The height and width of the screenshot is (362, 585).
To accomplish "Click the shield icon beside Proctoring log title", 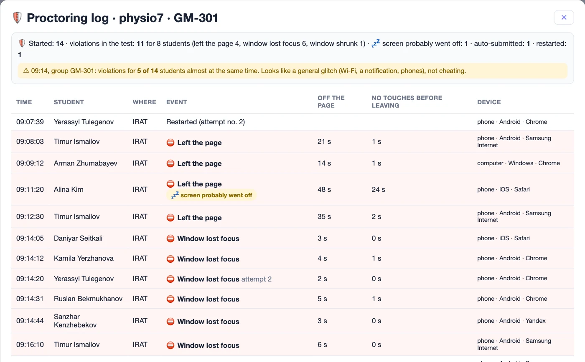I will click(x=17, y=18).
